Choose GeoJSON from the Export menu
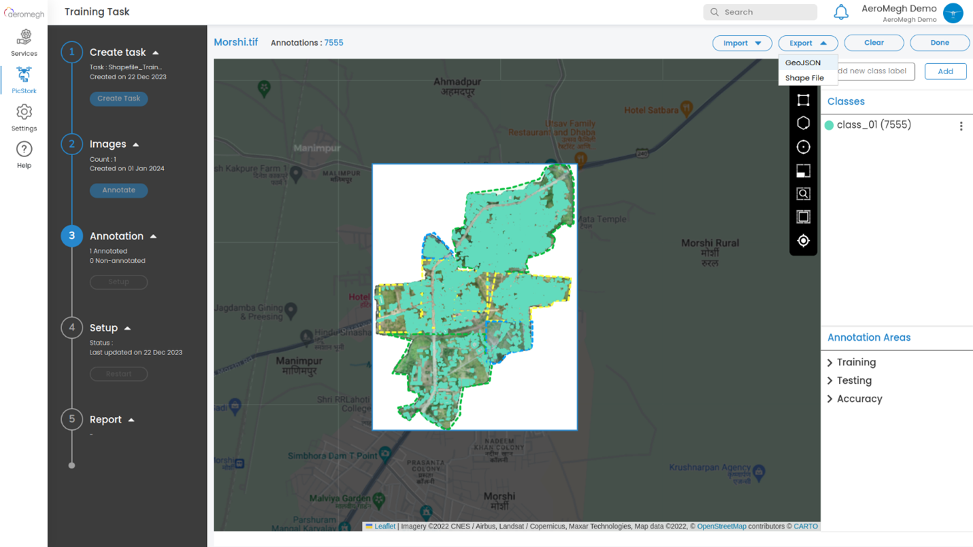This screenshot has height=547, width=973. (803, 63)
